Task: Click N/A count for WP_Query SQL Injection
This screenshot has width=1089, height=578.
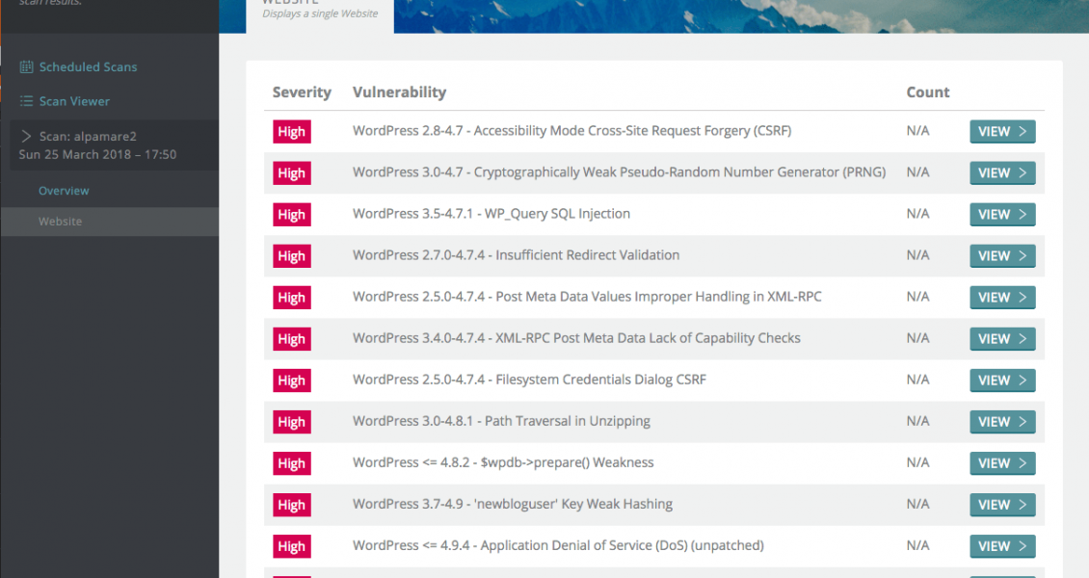Action: pos(917,214)
